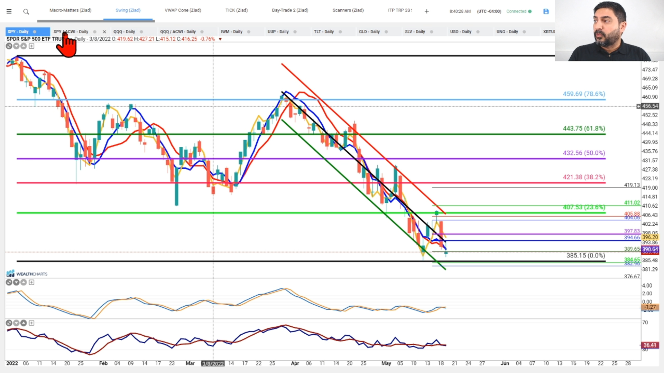Toggle link dot on SLV - Daily tab
Image resolution: width=664 pixels, height=373 pixels.
pos(432,32)
